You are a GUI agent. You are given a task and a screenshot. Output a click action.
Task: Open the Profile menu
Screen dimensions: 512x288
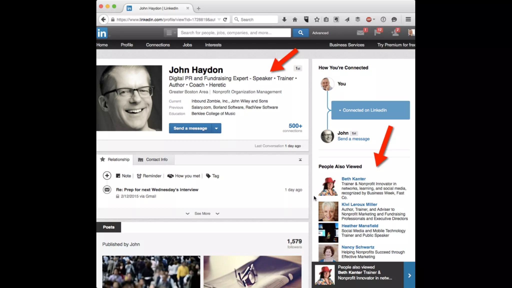[x=127, y=45]
